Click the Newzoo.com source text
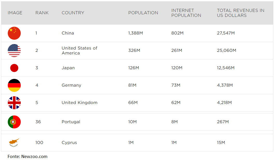Screen dimensions: 277x165 (x=34, y=156)
